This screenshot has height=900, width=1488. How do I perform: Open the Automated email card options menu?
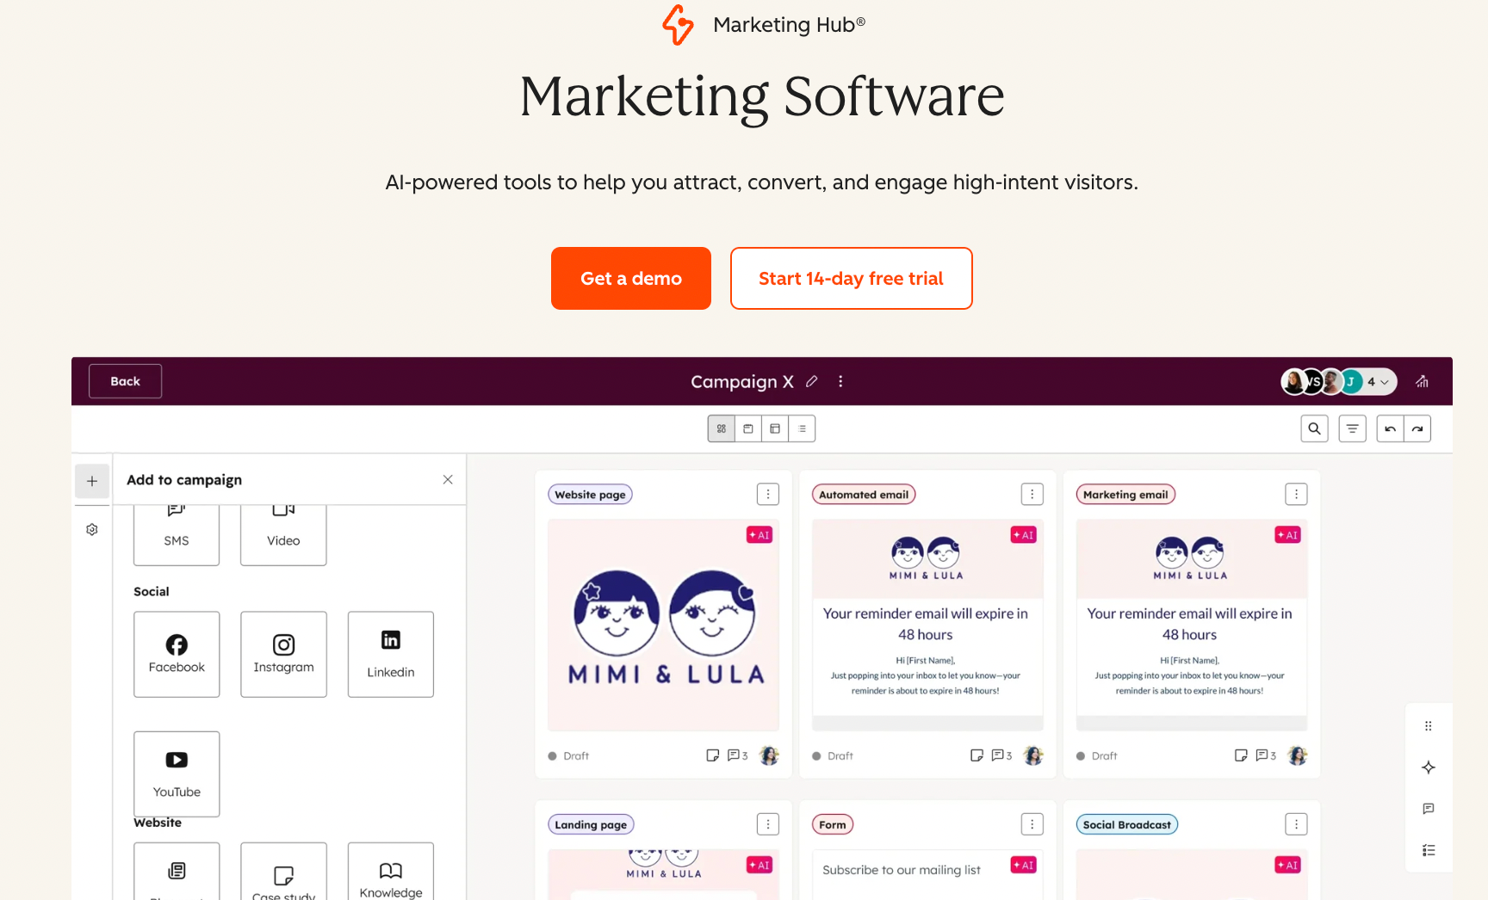[x=1032, y=494]
